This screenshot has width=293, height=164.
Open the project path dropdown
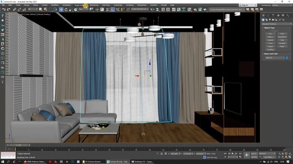(227, 10)
